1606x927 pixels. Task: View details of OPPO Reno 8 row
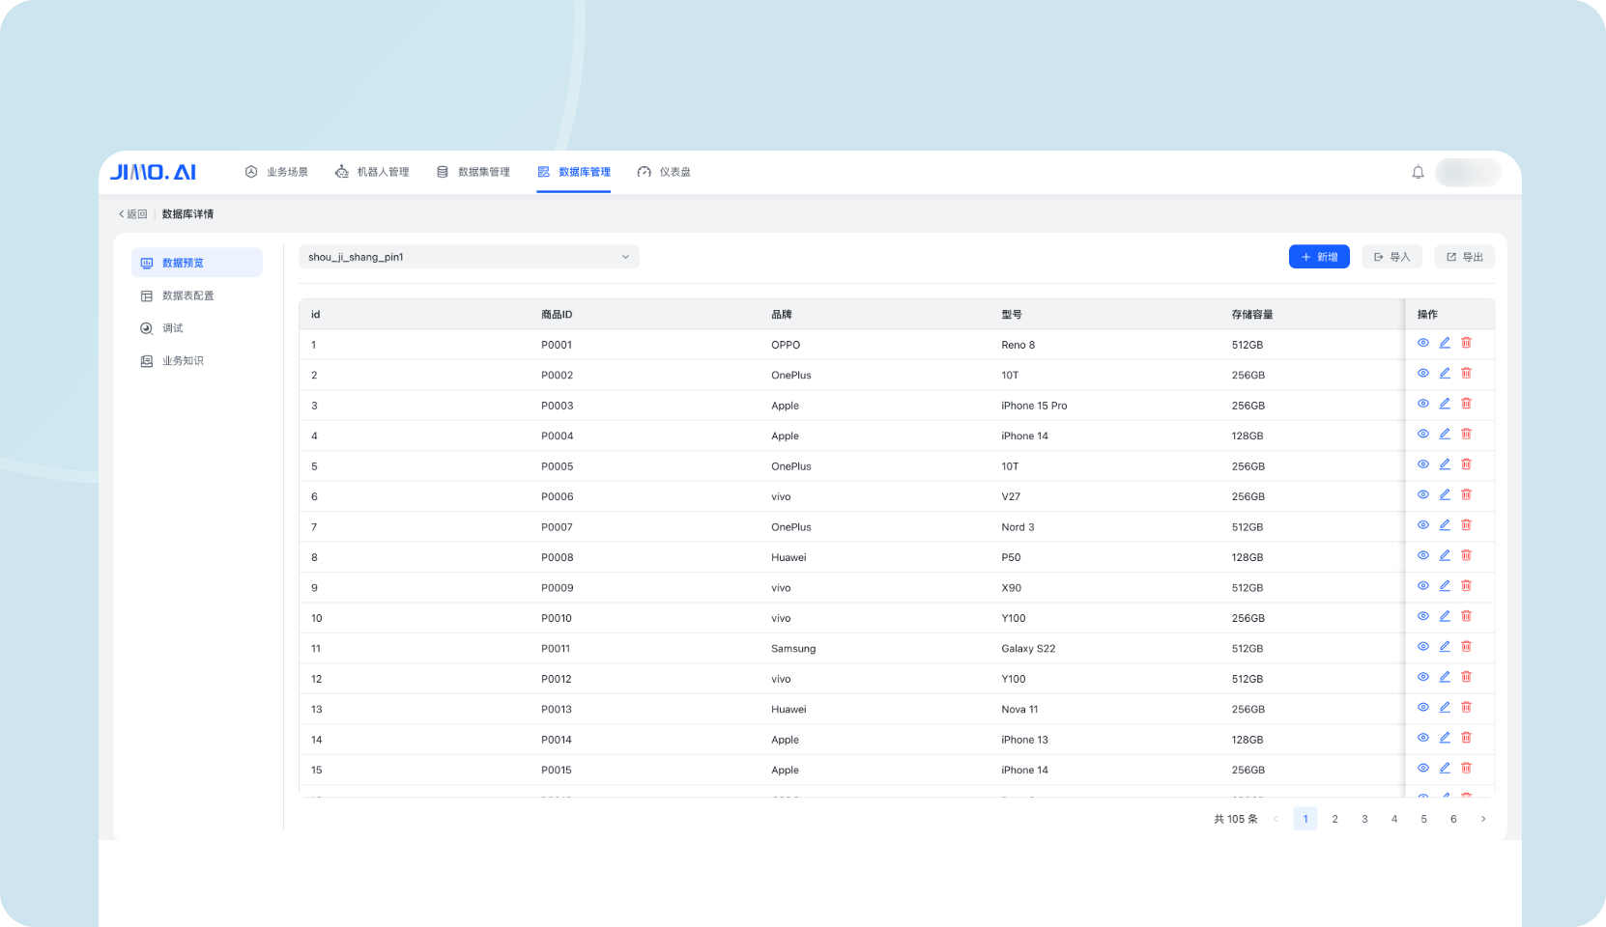[x=1423, y=343]
